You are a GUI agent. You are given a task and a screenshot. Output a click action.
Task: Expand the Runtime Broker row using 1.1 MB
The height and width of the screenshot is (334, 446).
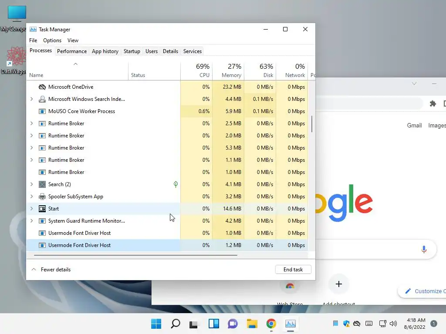tap(31, 160)
